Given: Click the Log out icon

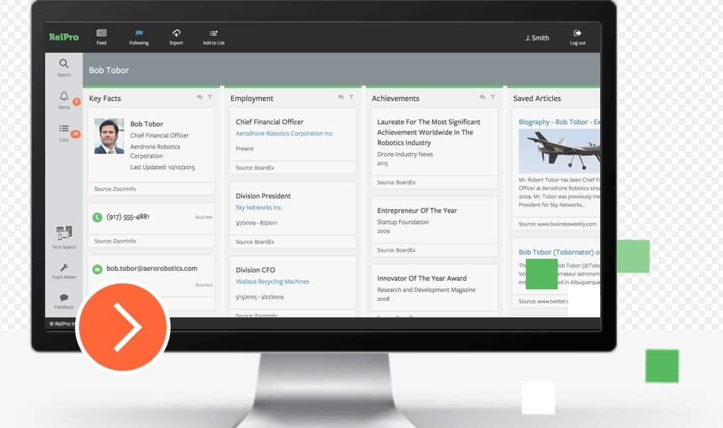Looking at the screenshot, I should (x=578, y=33).
